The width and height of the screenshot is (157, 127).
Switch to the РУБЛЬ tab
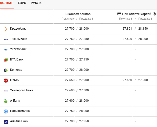click(36, 3)
